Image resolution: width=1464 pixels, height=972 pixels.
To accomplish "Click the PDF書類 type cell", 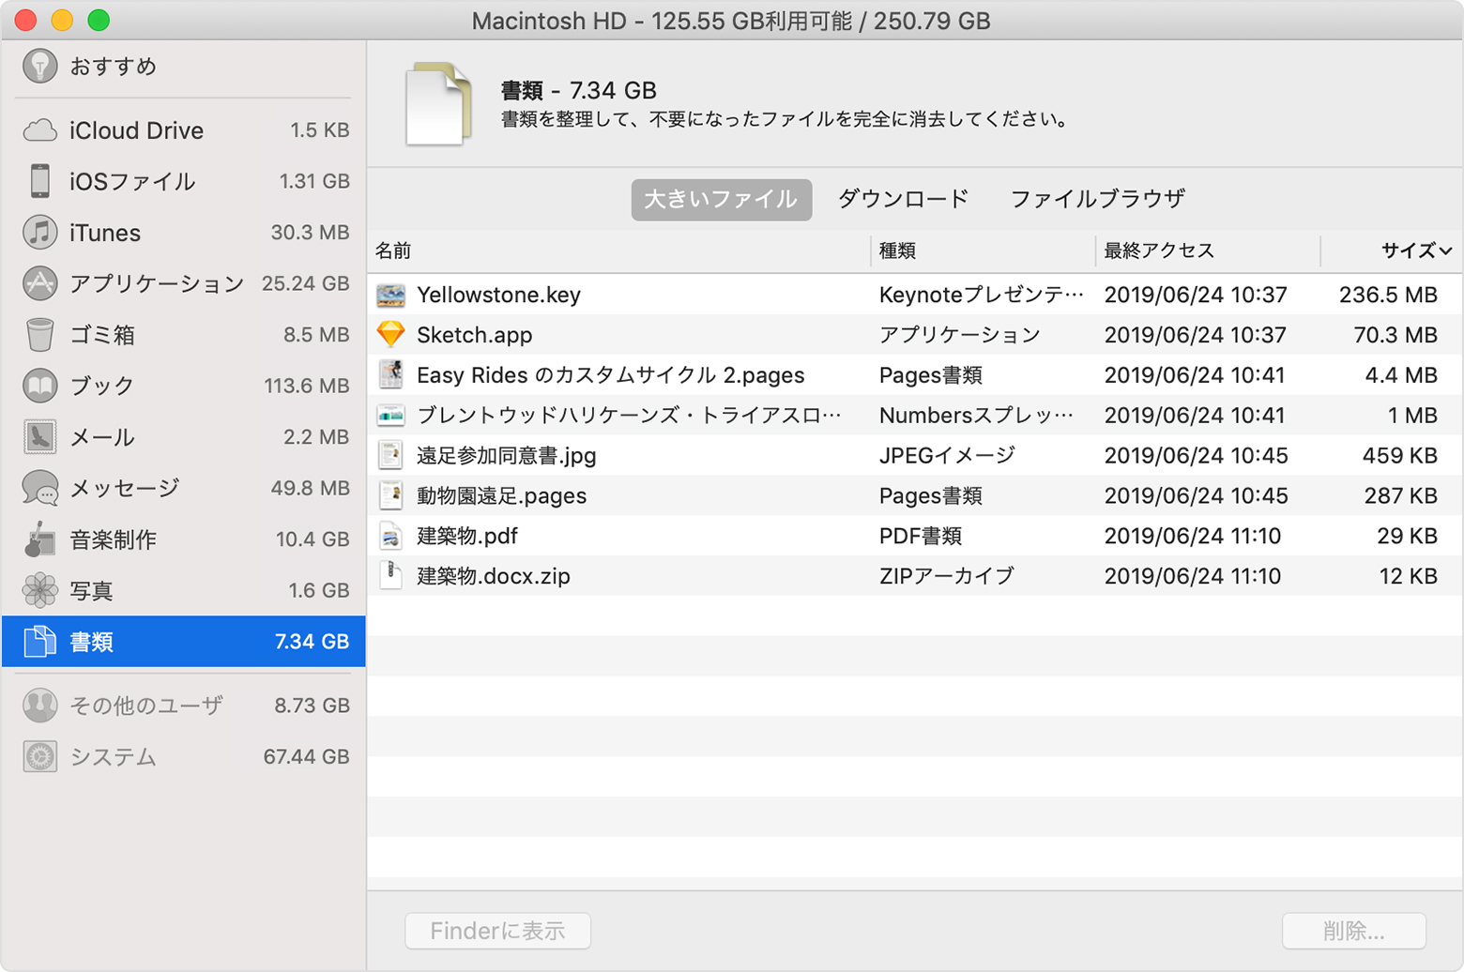I will pos(920,536).
